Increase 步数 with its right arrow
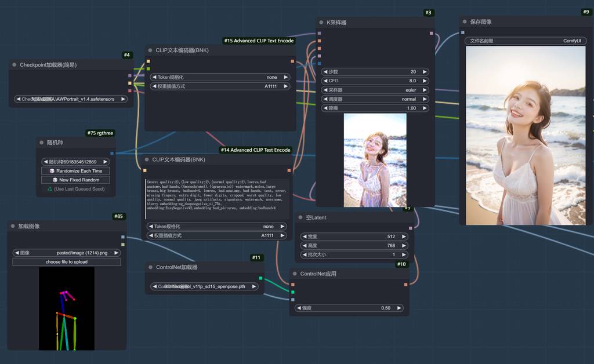 coord(425,72)
